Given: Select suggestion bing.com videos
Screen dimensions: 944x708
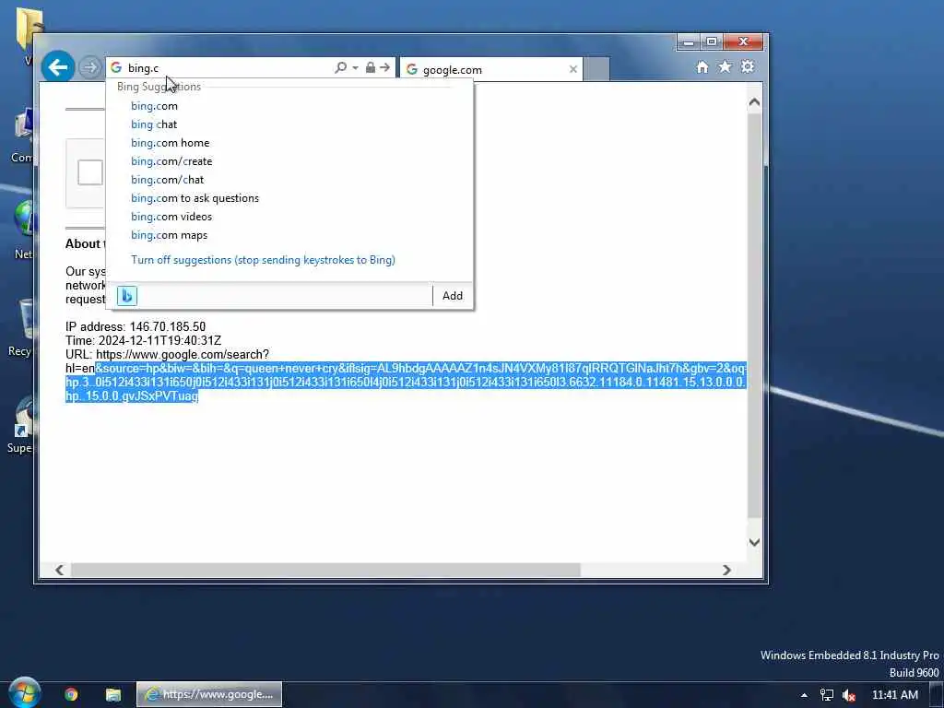Looking at the screenshot, I should [x=171, y=217].
